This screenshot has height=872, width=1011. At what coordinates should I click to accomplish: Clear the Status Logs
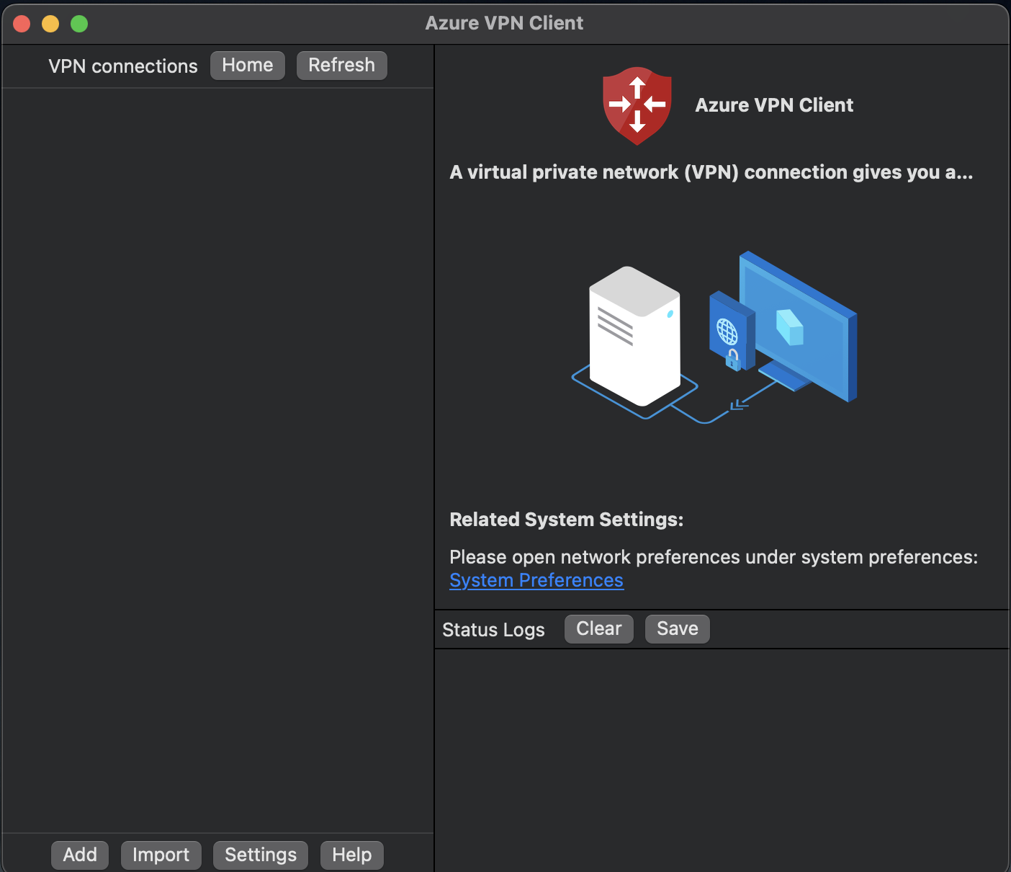coord(599,629)
